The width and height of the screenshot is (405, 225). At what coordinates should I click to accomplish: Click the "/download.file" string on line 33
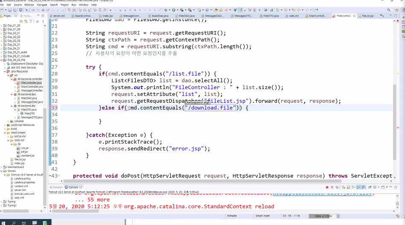coord(210,107)
